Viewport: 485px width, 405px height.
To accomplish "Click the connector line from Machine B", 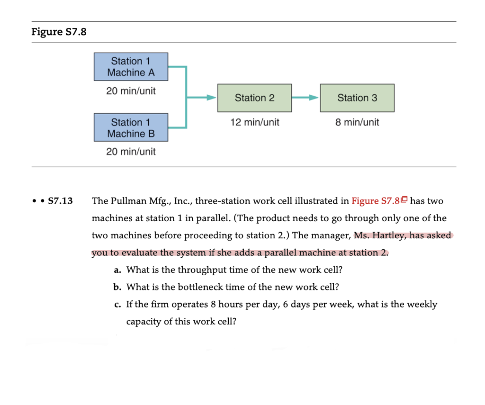I will pos(178,128).
